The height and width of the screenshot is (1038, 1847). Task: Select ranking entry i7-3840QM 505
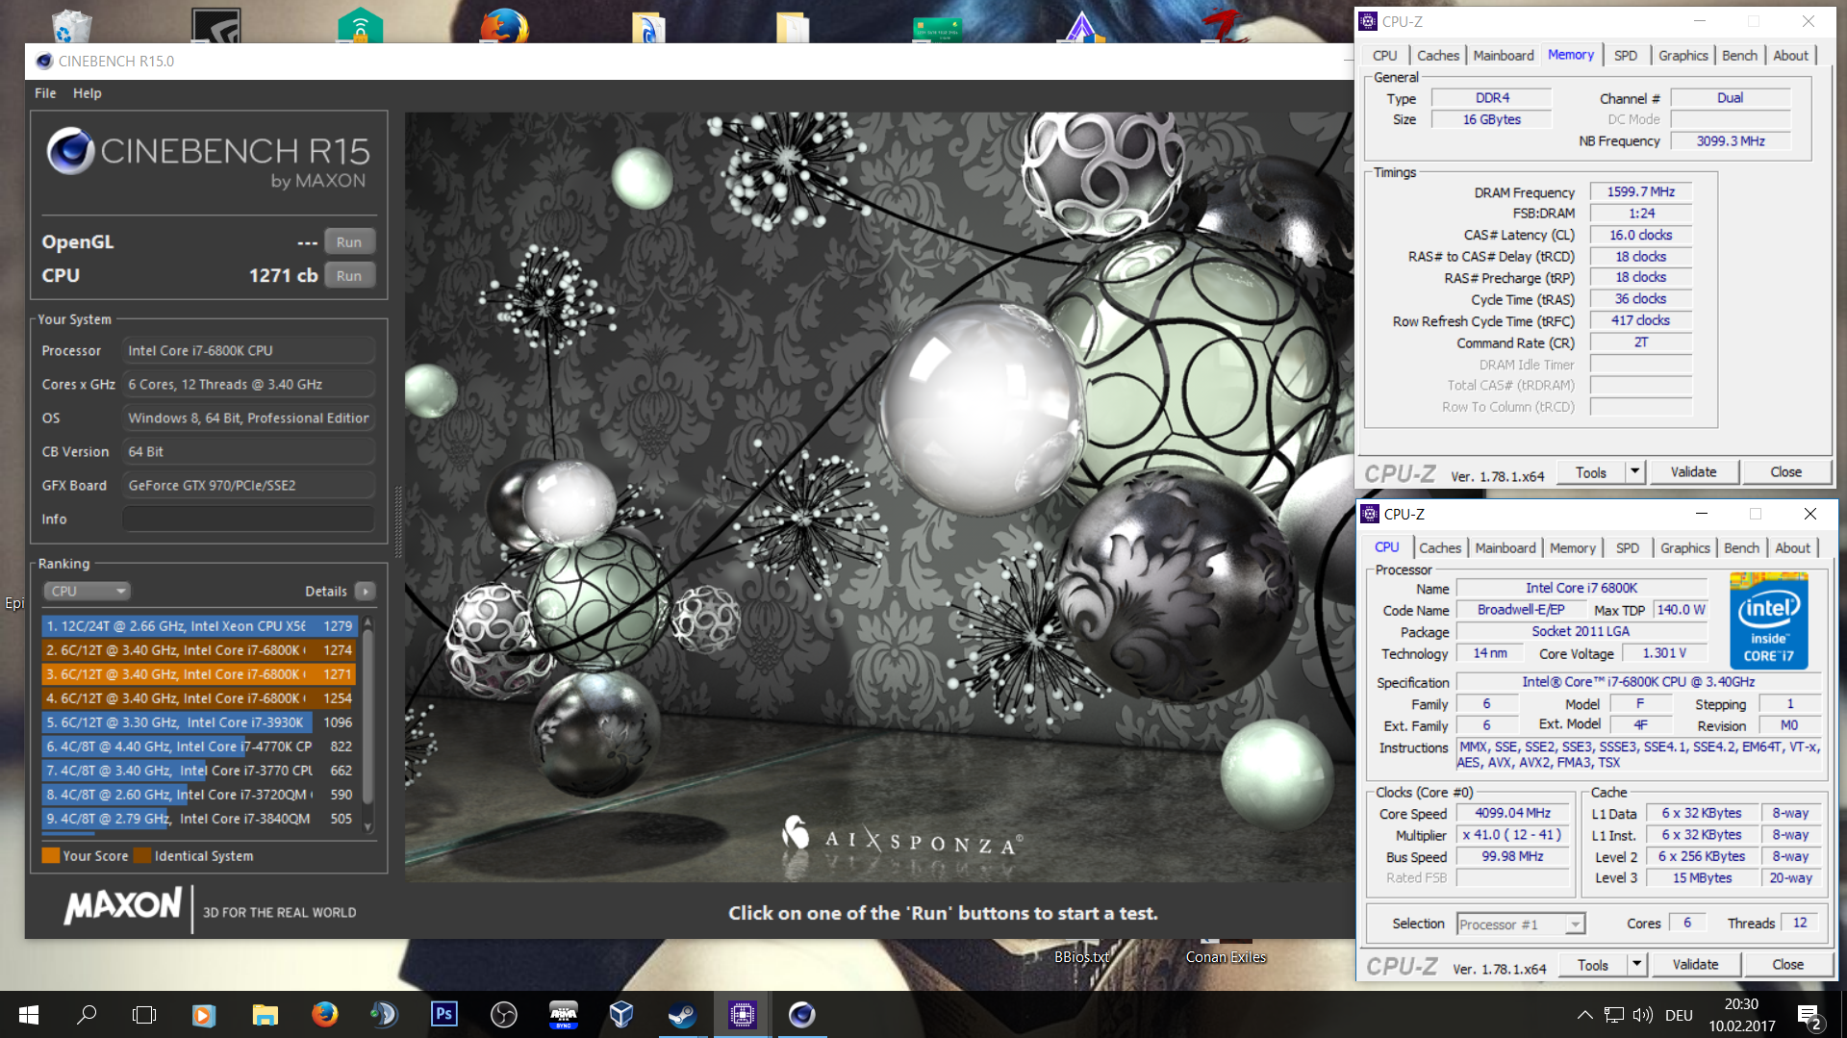coord(199,819)
